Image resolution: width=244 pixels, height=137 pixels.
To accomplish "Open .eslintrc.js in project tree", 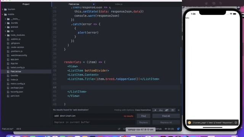I will click(x=16, y=39).
